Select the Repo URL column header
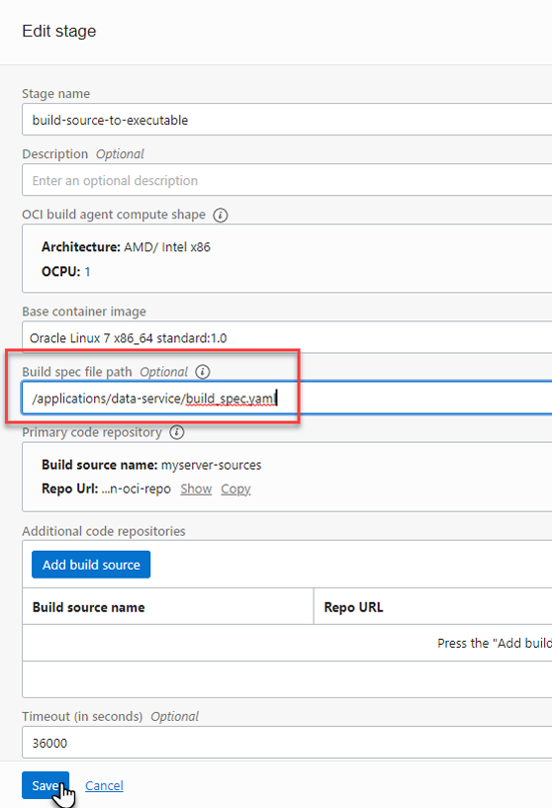Viewport: 552px width, 808px height. coord(433,606)
